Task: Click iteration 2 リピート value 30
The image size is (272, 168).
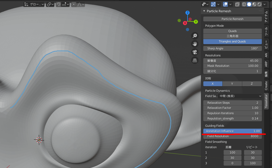Action: (x=253, y=158)
